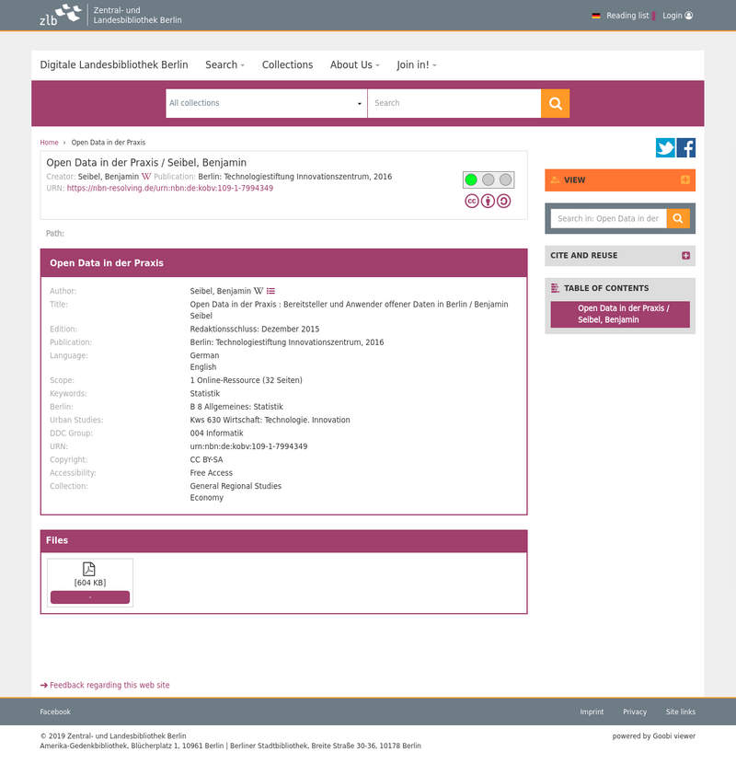Viewport: 736px width, 775px height.
Task: Click the CITE AND REUSE header
Action: coord(620,256)
